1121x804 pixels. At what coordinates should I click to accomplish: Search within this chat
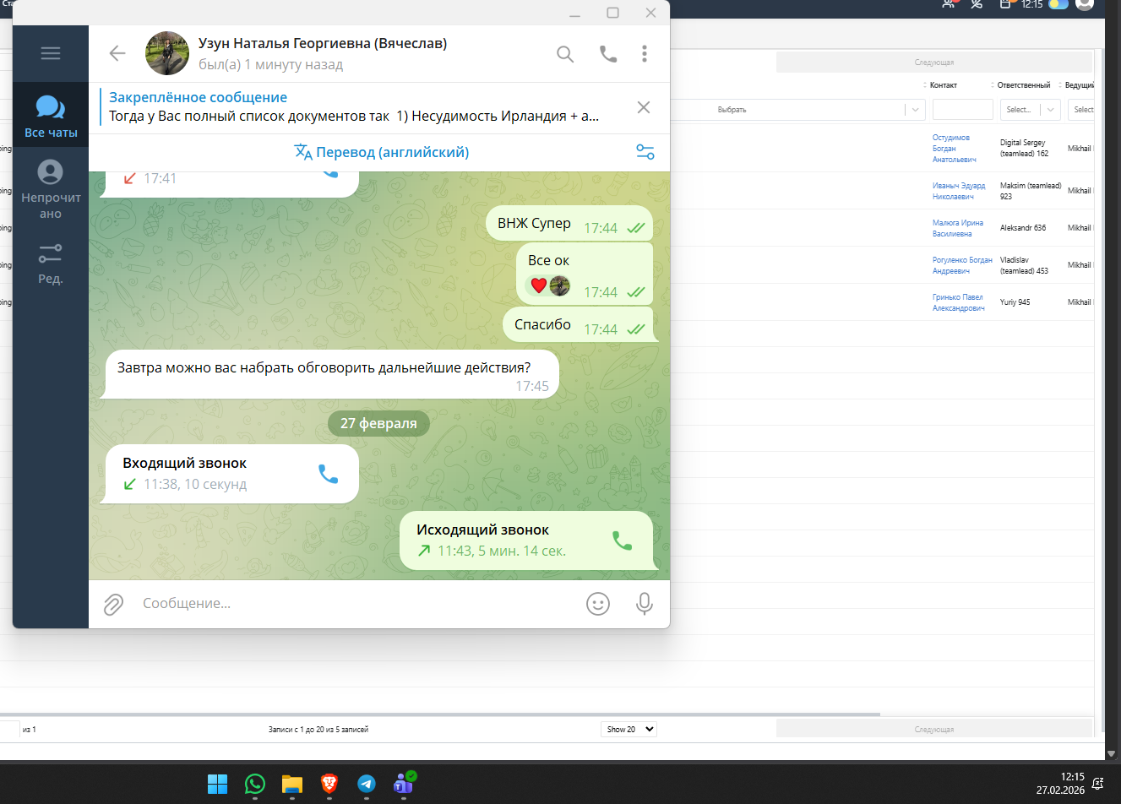[x=565, y=54]
